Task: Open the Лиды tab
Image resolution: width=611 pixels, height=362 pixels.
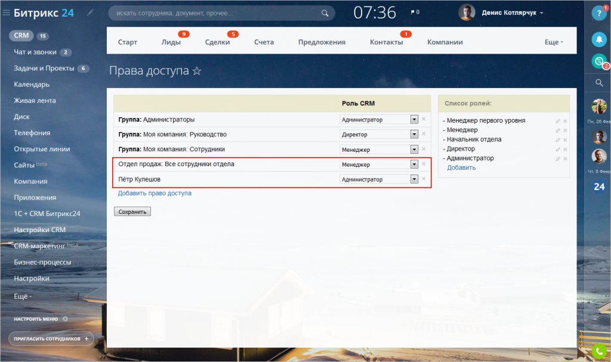Action: coord(171,42)
